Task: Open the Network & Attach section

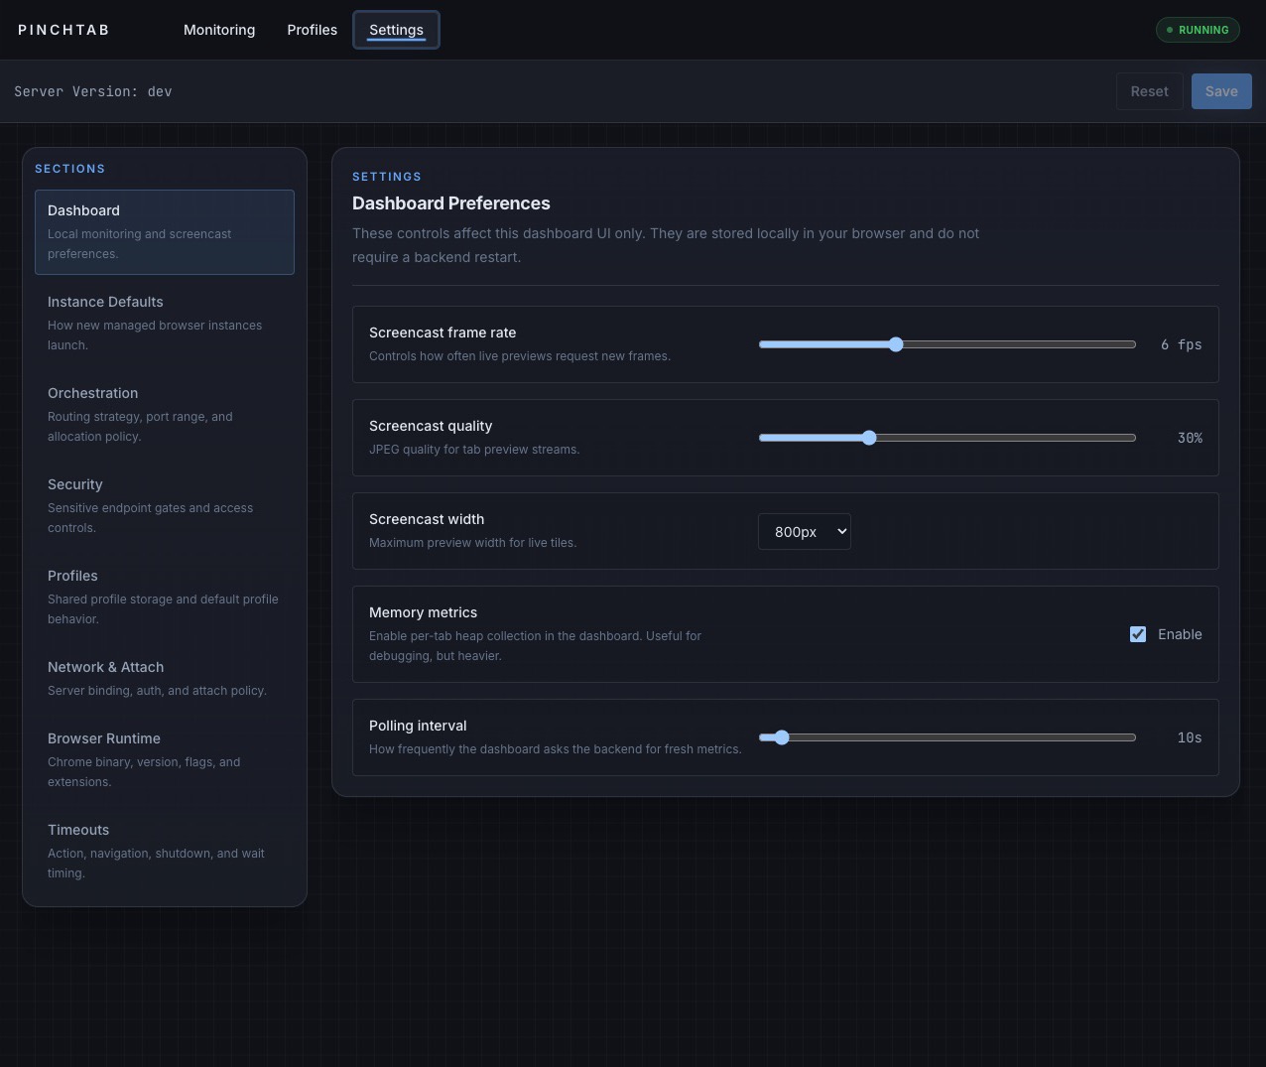Action: [x=164, y=678]
